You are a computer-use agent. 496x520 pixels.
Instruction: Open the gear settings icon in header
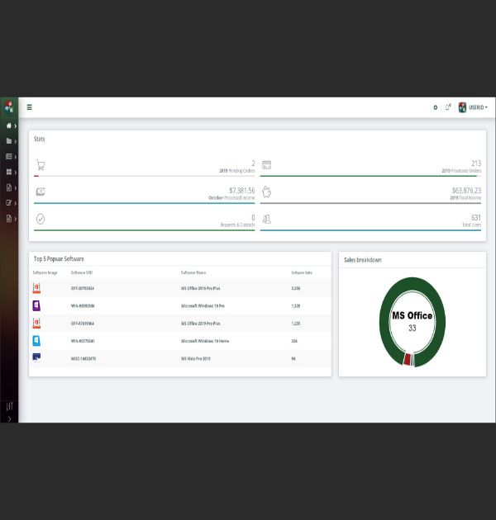[x=435, y=107]
